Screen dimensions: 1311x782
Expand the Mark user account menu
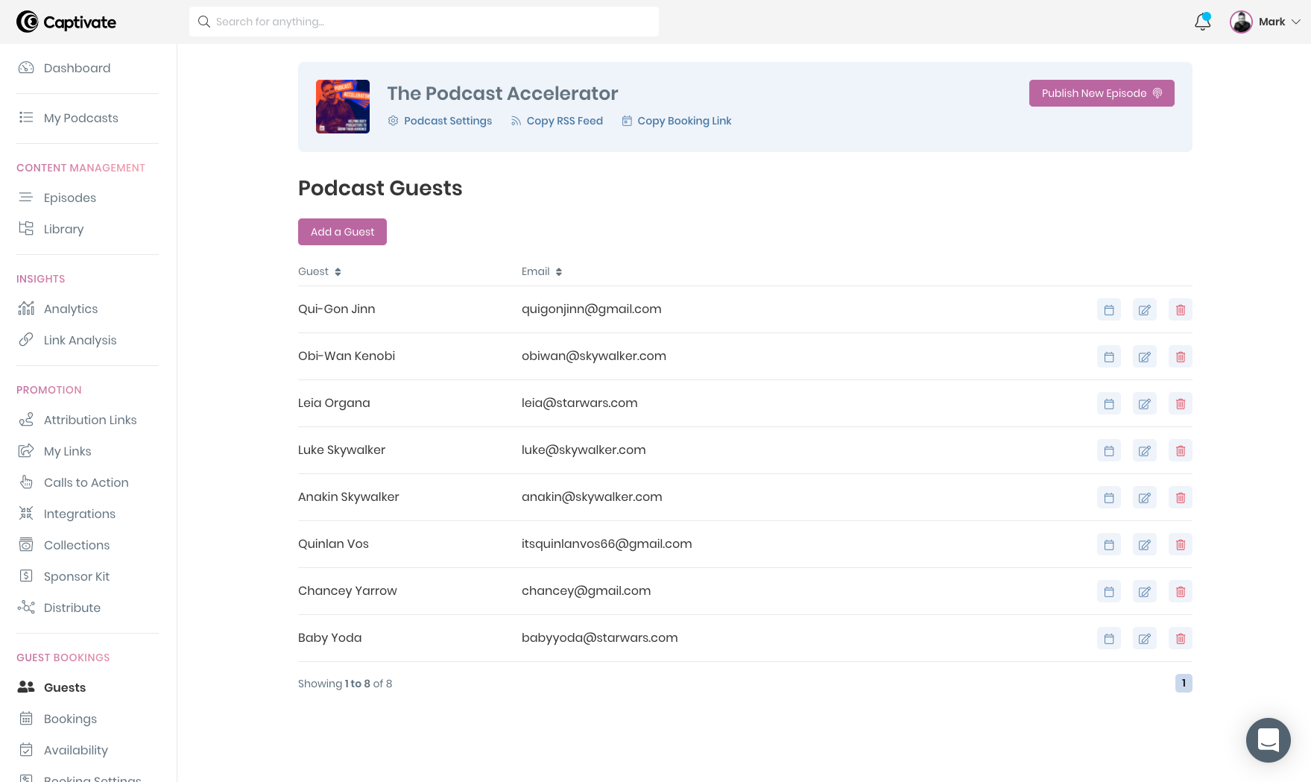pyautogui.click(x=1265, y=22)
